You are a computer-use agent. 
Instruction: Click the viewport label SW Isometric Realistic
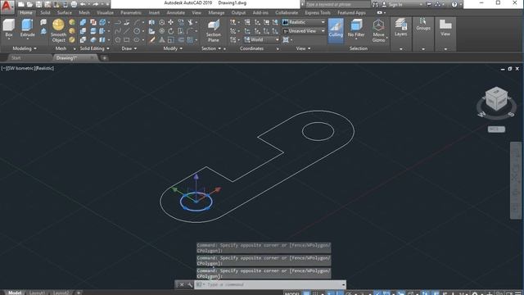pyautogui.click(x=27, y=68)
